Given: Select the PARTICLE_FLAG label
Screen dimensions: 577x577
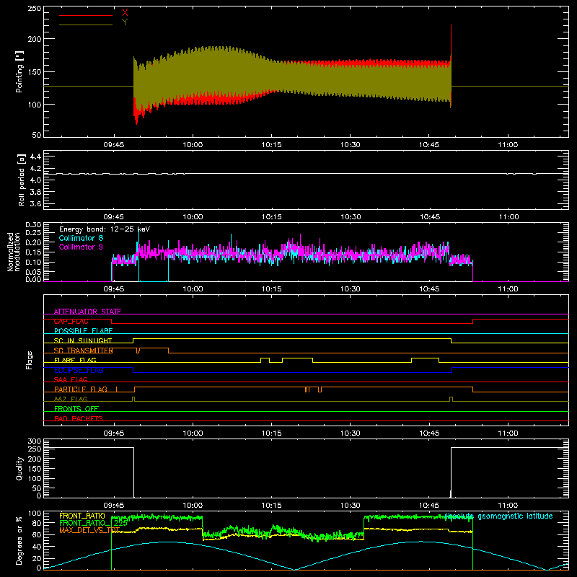Looking at the screenshot, I should [81, 389].
